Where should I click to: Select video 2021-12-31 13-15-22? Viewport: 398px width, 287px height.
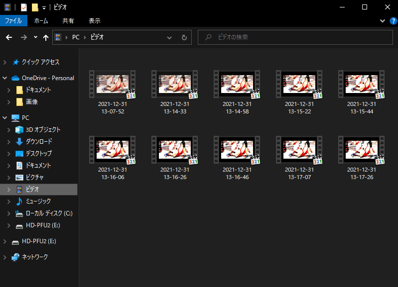(299, 93)
